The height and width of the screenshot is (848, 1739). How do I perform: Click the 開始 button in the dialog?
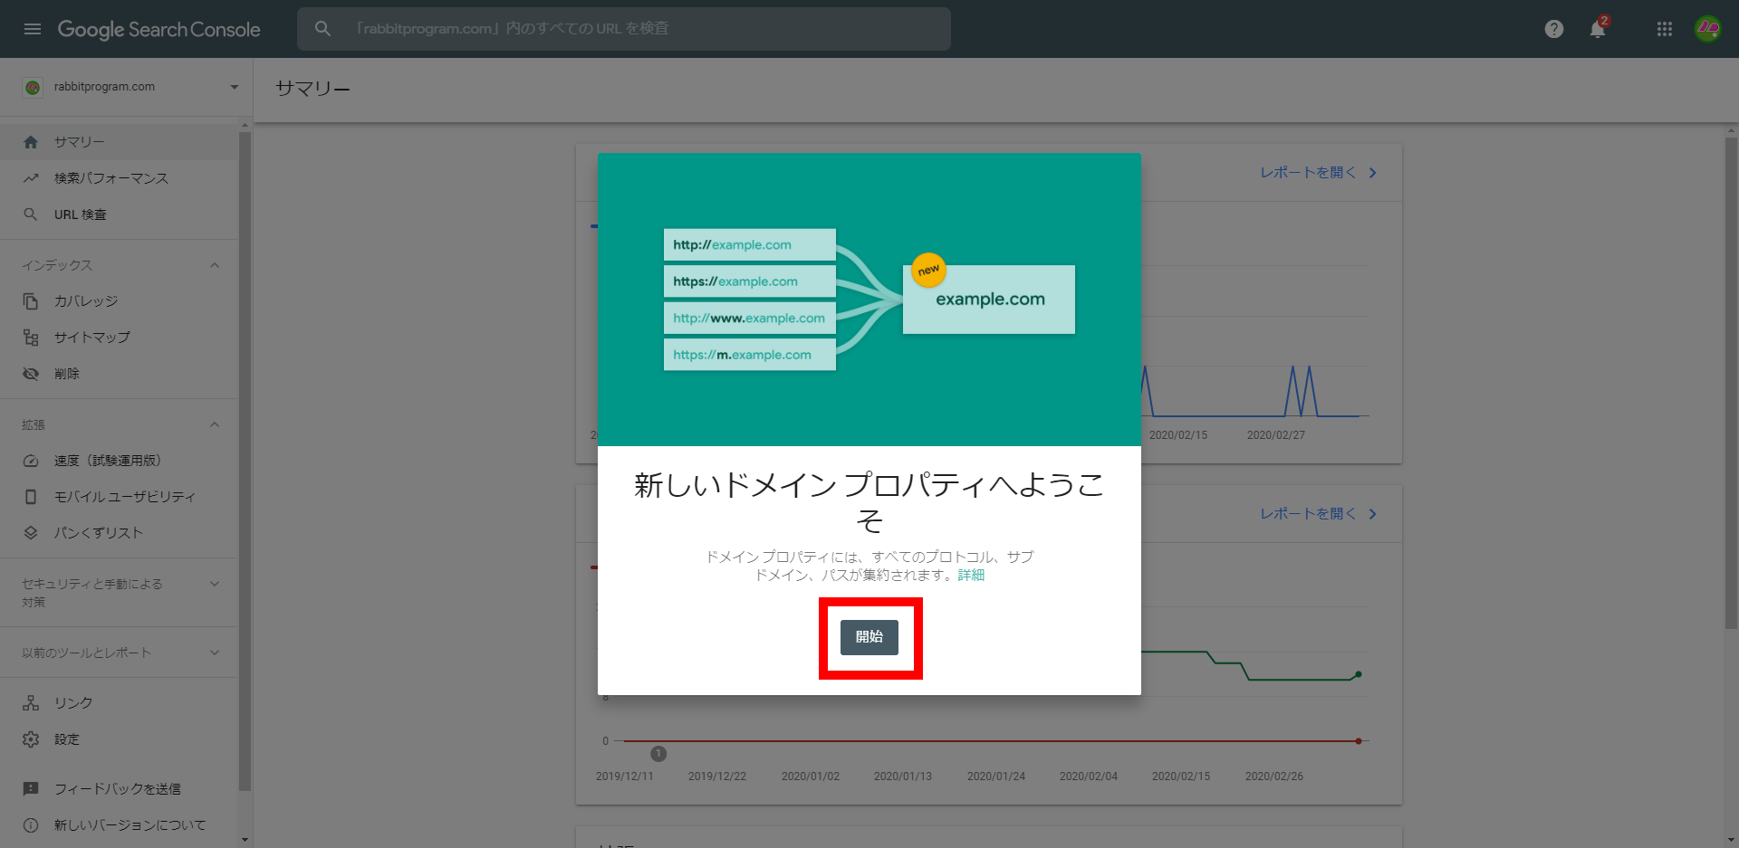(869, 637)
